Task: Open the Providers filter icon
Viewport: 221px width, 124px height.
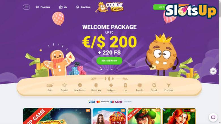Action: point(169,85)
